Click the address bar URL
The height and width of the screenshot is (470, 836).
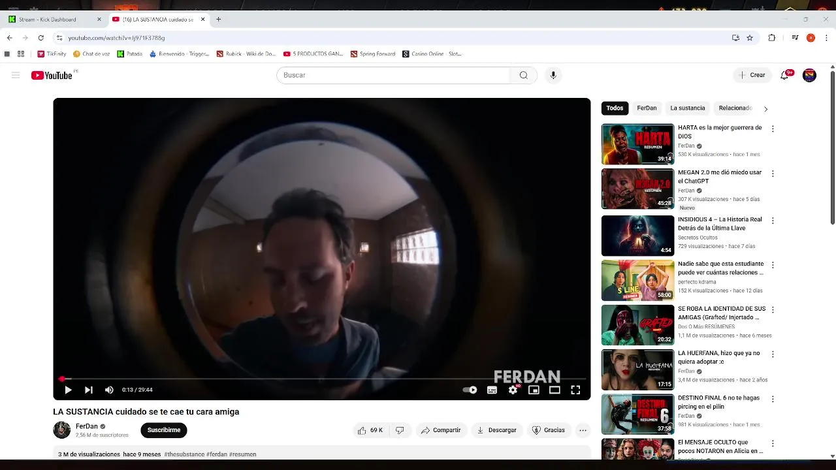pos(116,38)
